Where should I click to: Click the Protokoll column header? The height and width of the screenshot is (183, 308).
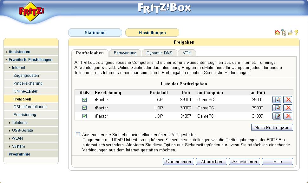[x=159, y=93]
